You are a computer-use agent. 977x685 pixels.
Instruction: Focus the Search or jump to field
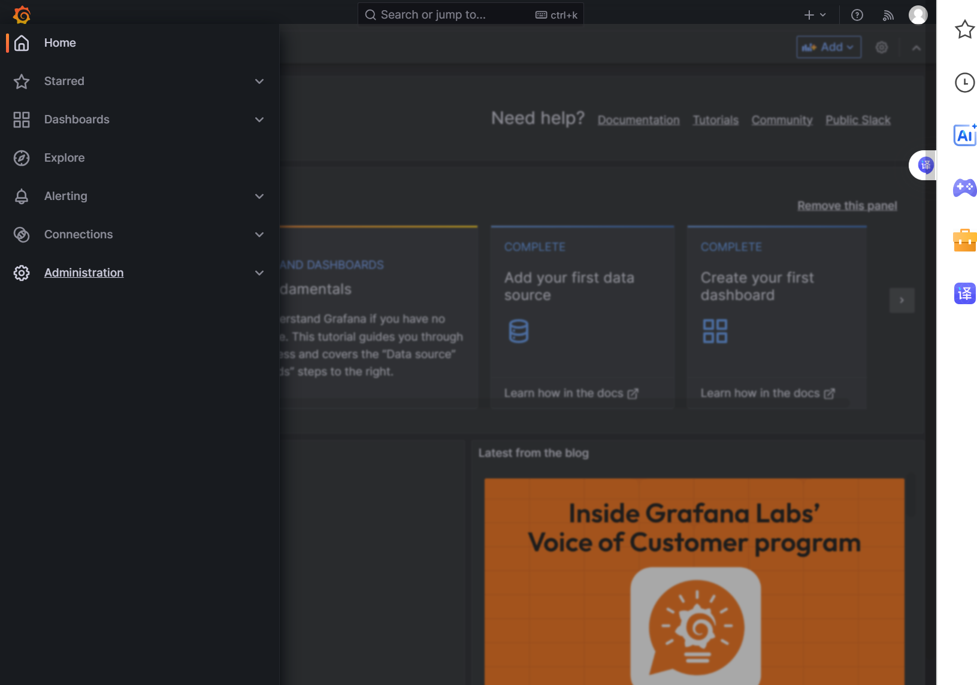pyautogui.click(x=471, y=15)
